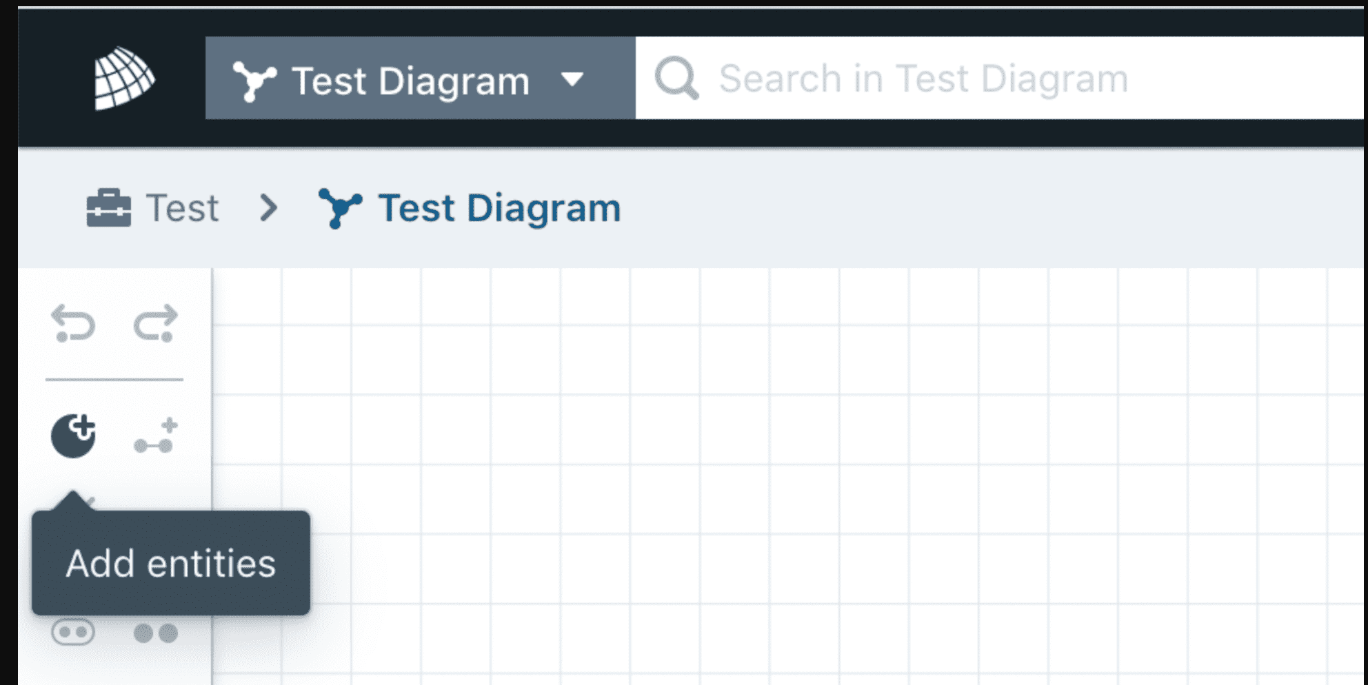Click the empty breadcrumb bar beside Test Diagram
The image size is (1368, 685).
tap(993, 207)
